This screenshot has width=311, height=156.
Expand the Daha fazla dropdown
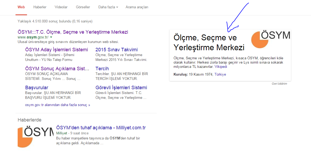tap(108, 7)
